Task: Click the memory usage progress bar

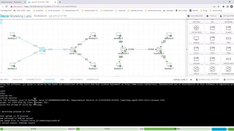Action: tap(107, 129)
